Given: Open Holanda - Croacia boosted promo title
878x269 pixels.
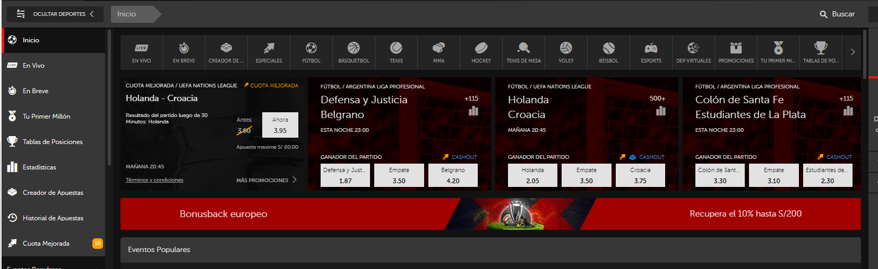Looking at the screenshot, I should 161,98.
